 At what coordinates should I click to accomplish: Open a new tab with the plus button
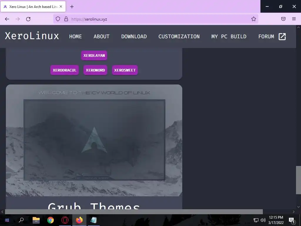pyautogui.click(x=72, y=7)
